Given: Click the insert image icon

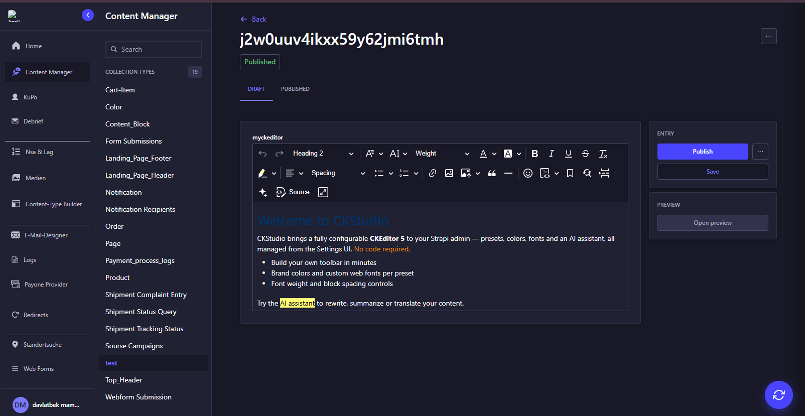Looking at the screenshot, I should click(449, 173).
